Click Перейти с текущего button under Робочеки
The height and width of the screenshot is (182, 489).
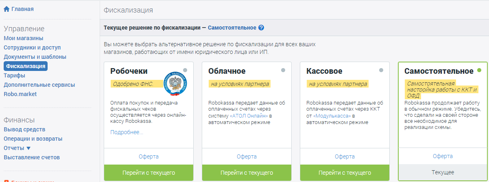149,173
